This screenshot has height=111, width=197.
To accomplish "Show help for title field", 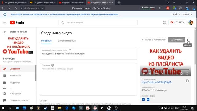I will [70, 50].
